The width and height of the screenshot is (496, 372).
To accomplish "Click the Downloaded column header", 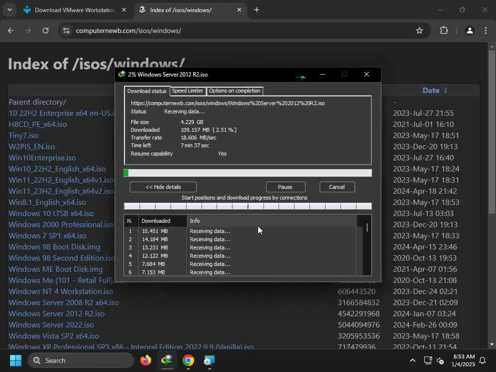I will (x=163, y=221).
